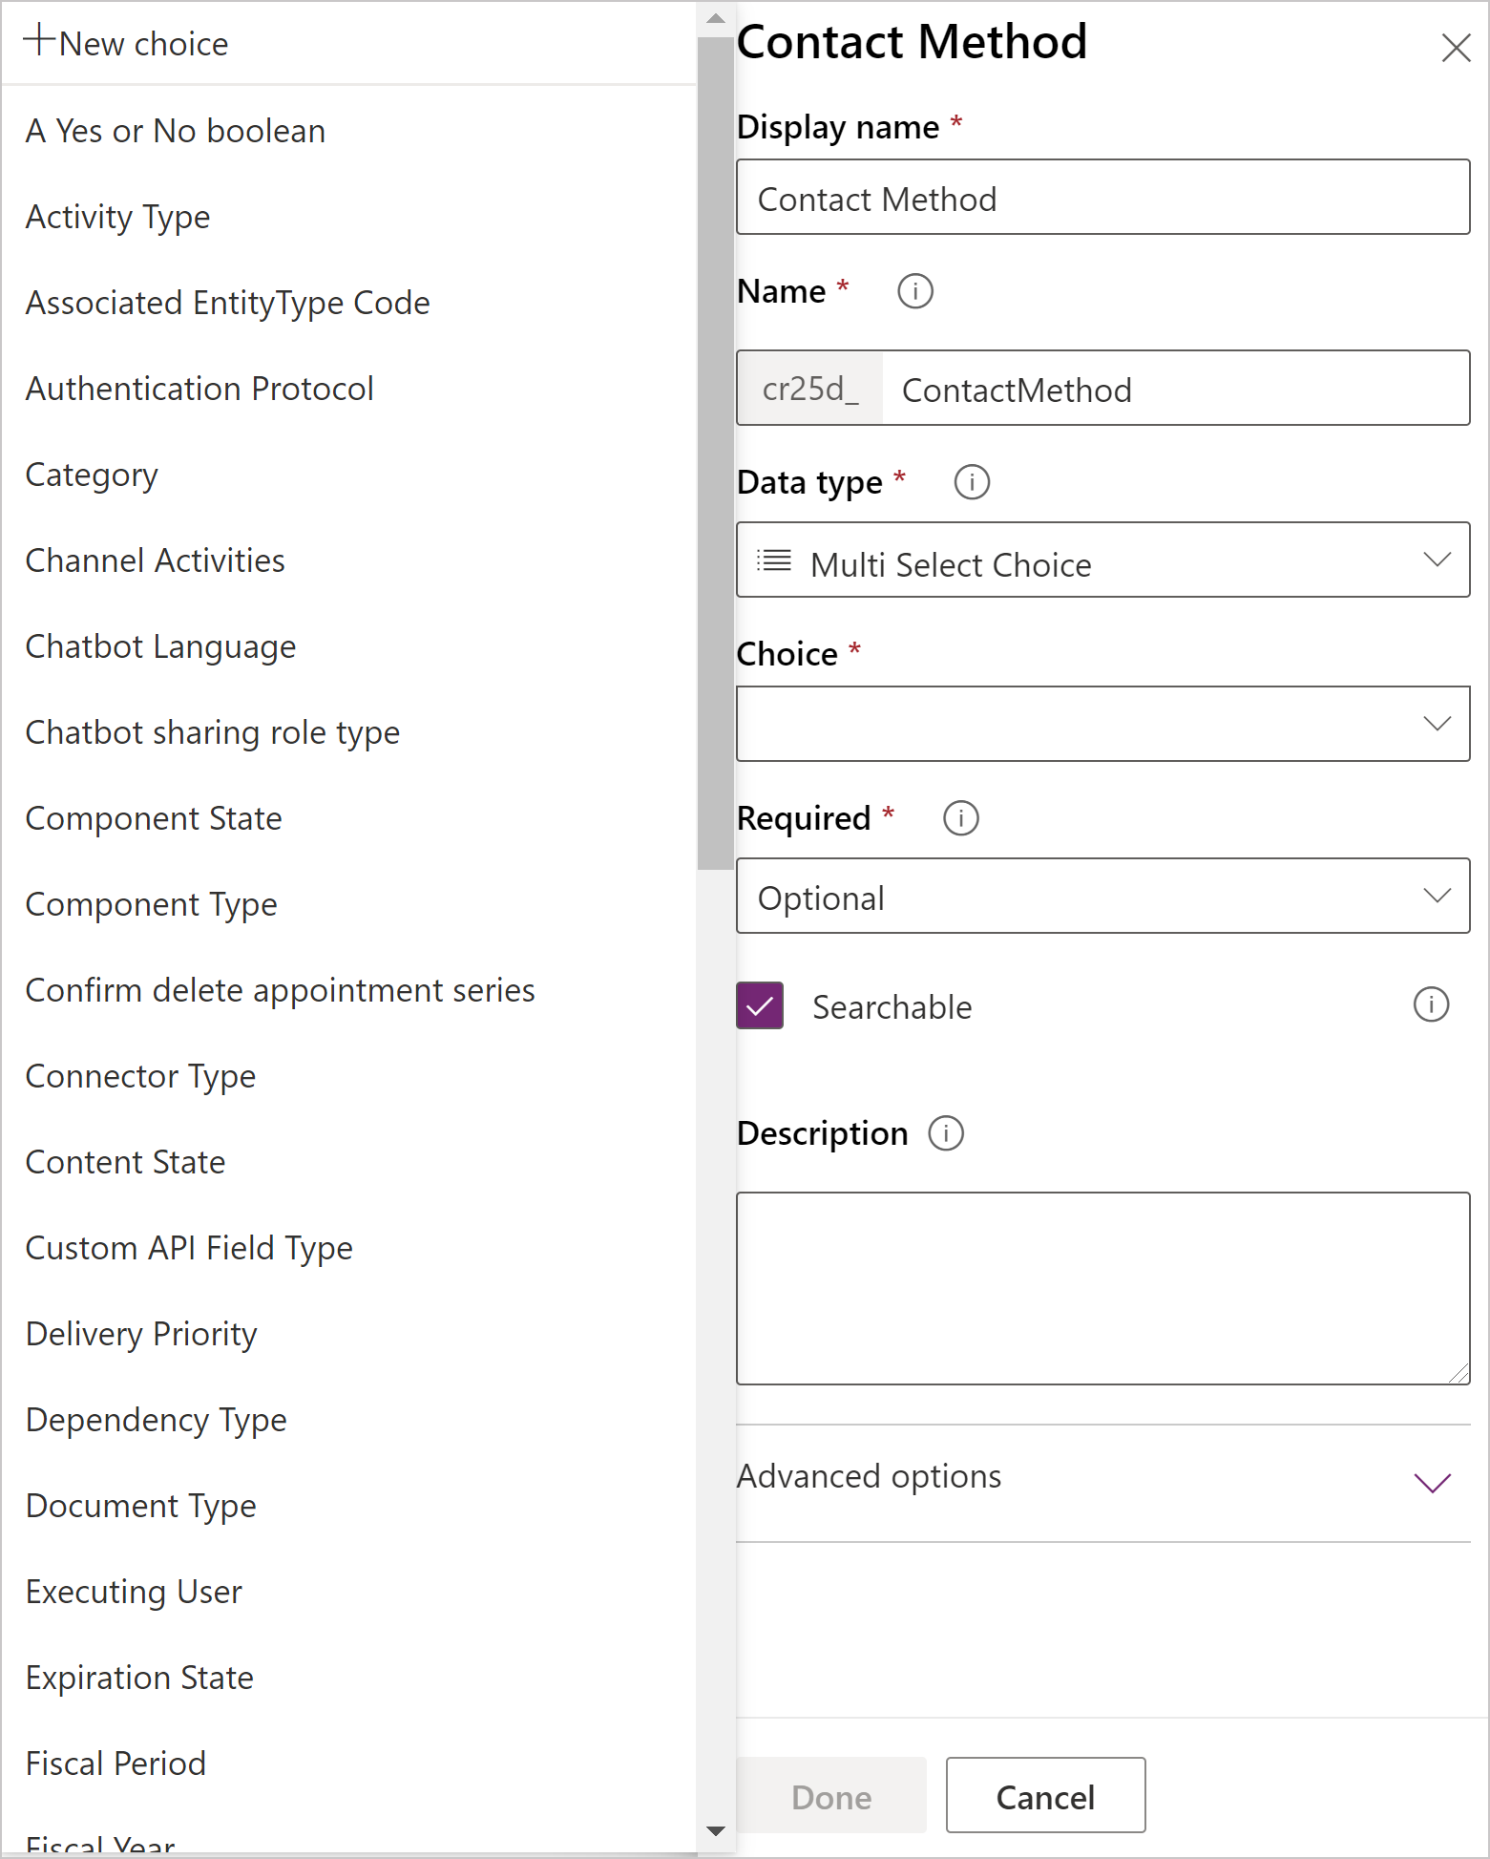The width and height of the screenshot is (1490, 1859).
Task: Click the info icon beside Description
Action: 945,1133
